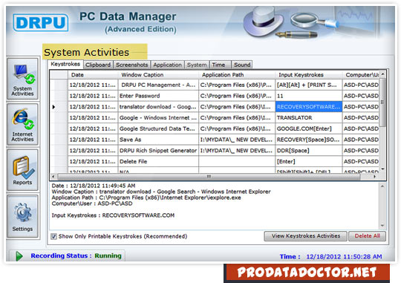Screen dimensions: 401x283
Task: Click table vertical scrollbar down arrow
Action: tap(382, 169)
